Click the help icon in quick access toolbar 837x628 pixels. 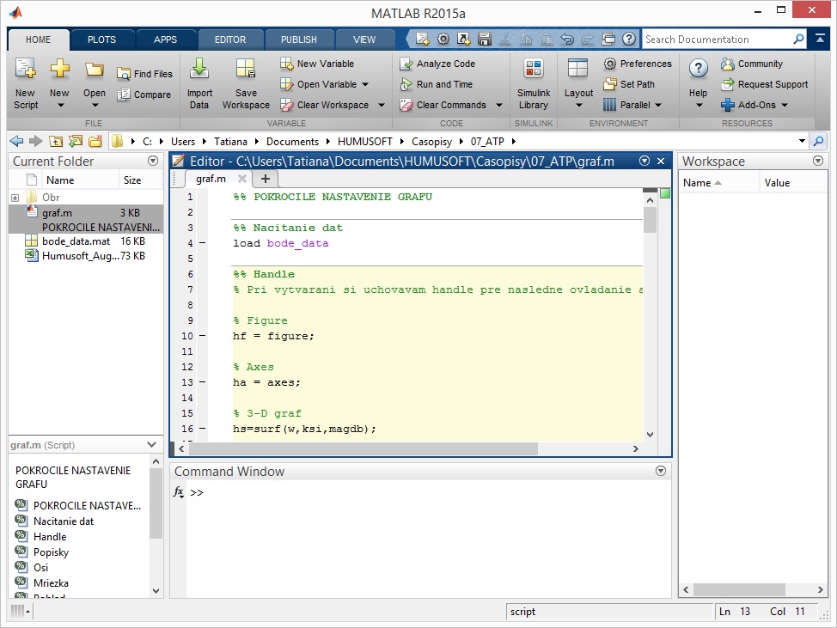pos(629,39)
